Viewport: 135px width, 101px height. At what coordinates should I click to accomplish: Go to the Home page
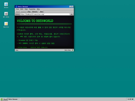41,11
